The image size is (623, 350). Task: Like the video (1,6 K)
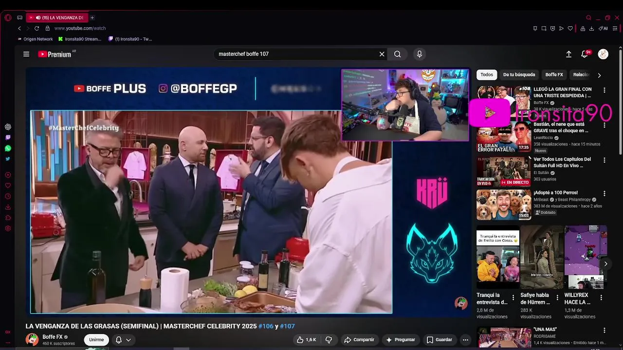(307, 340)
